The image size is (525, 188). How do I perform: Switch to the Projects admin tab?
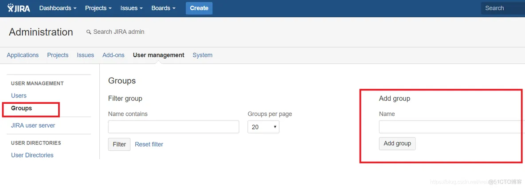[58, 55]
